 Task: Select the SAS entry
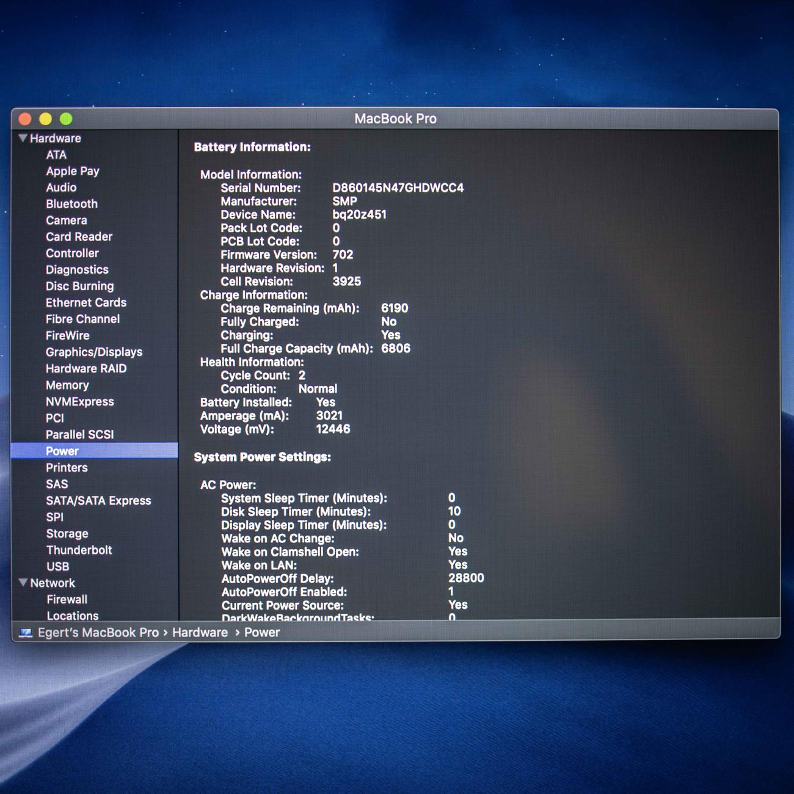click(57, 484)
